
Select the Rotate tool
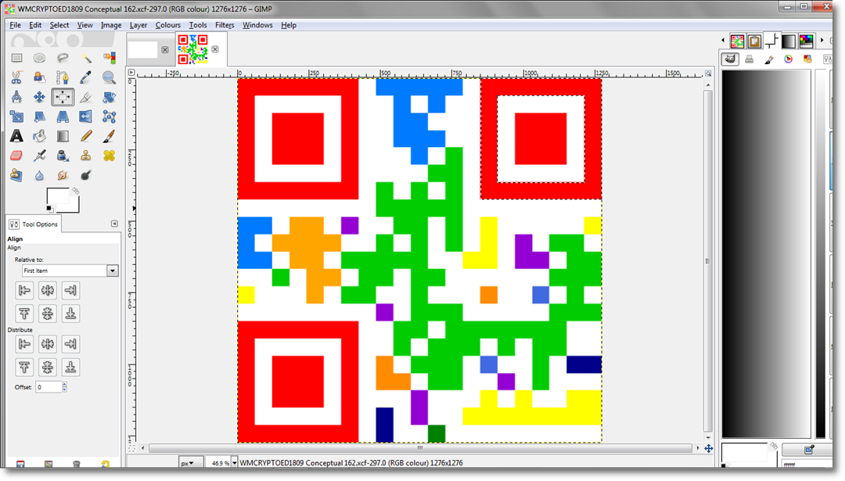click(109, 97)
